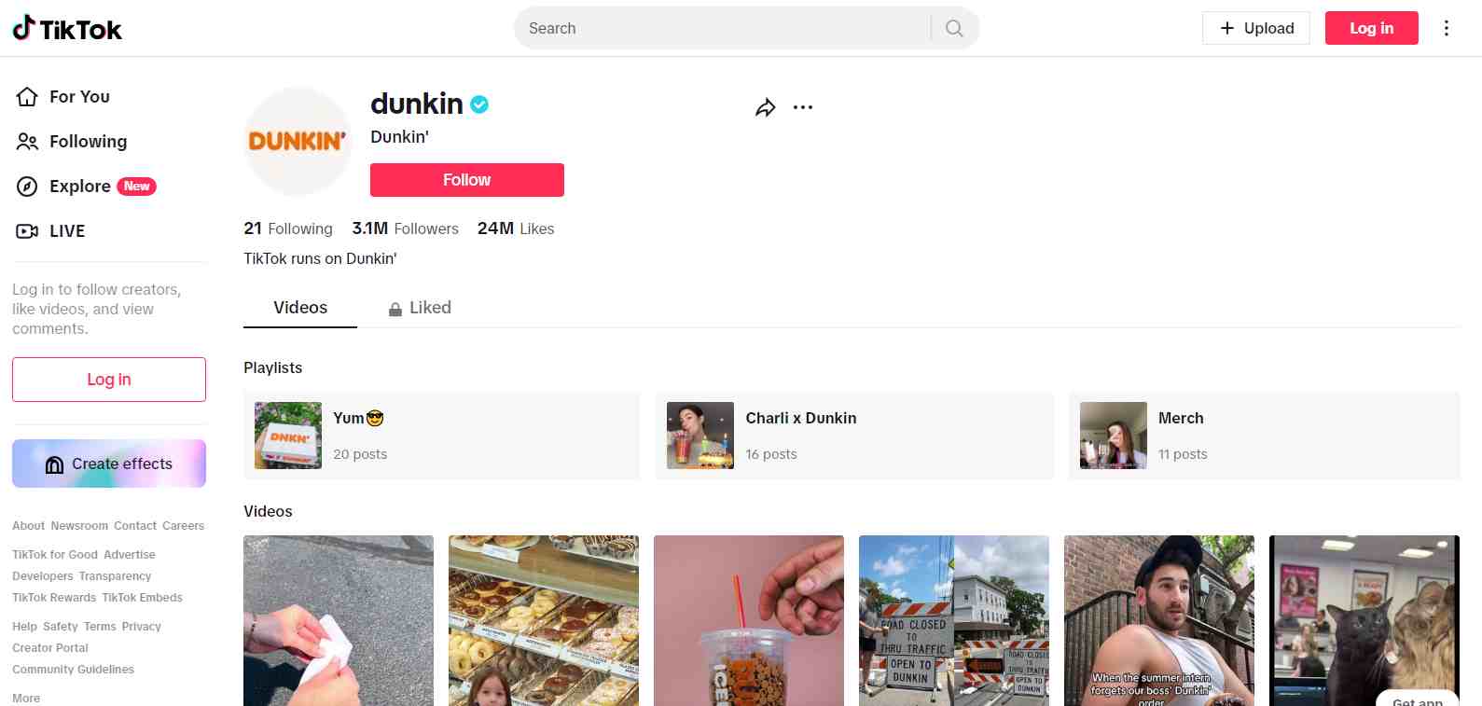Open the share arrow icon on profile

pos(765,107)
